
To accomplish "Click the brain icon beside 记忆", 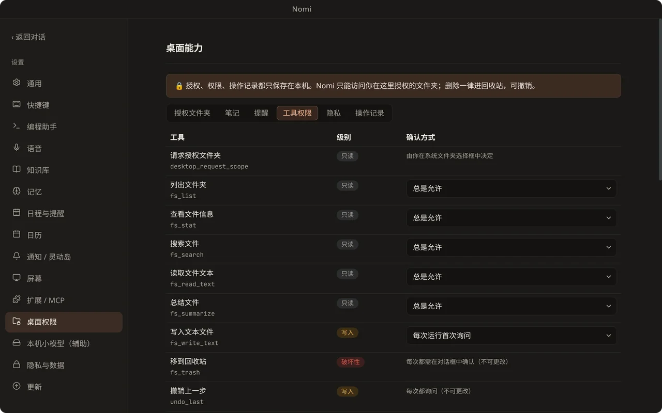I will [x=17, y=191].
